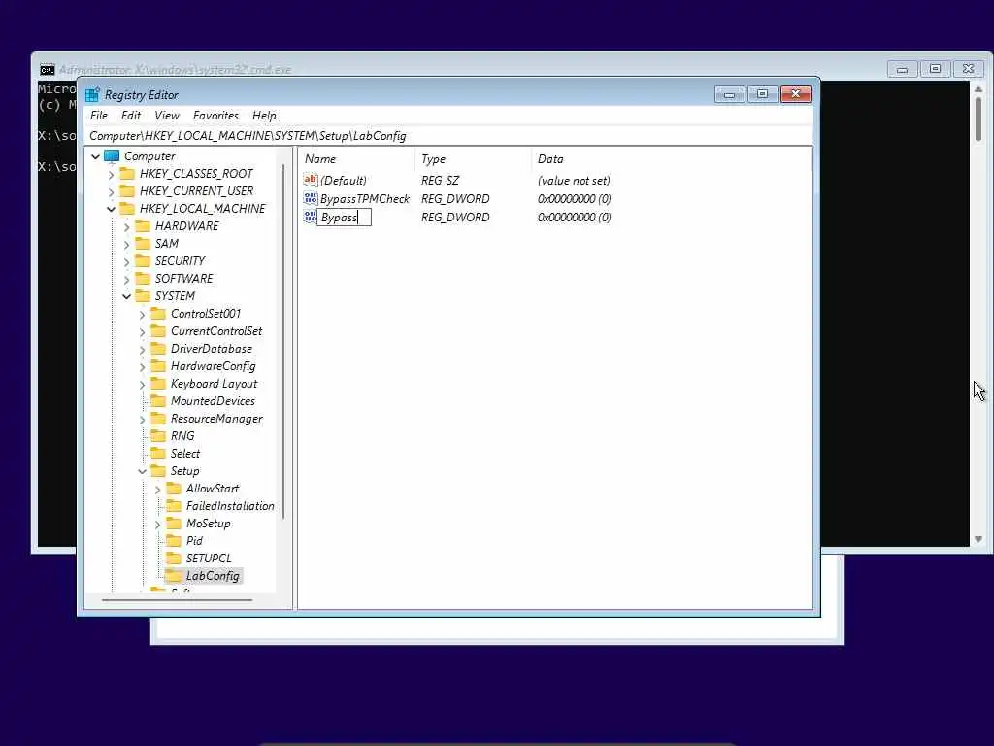The image size is (994, 746).
Task: Sort by the Name column header
Action: pyautogui.click(x=357, y=159)
